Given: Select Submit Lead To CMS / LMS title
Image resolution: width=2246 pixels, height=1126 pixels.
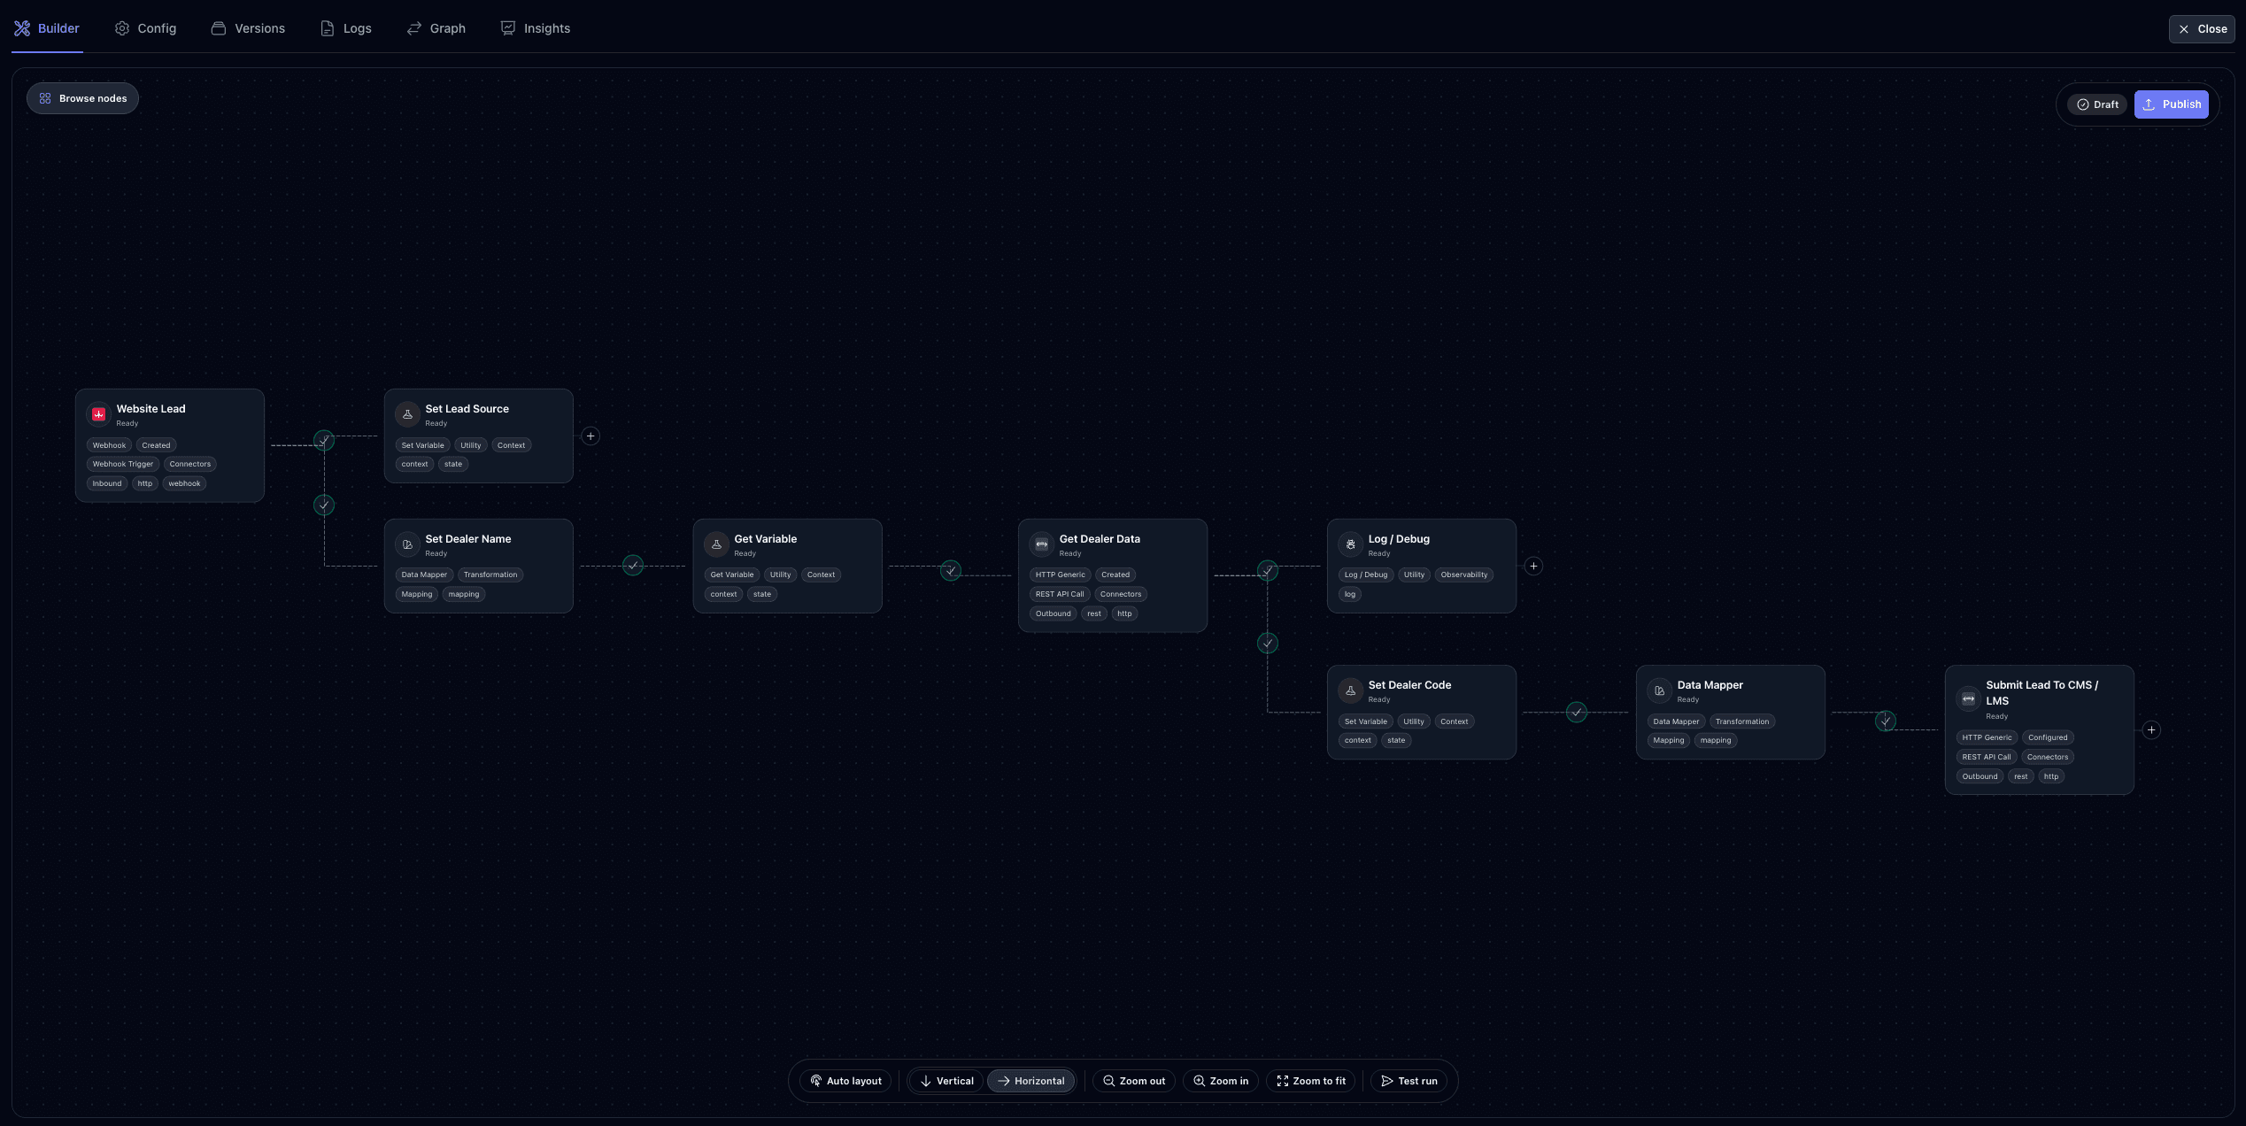Looking at the screenshot, I should pos(2041,692).
